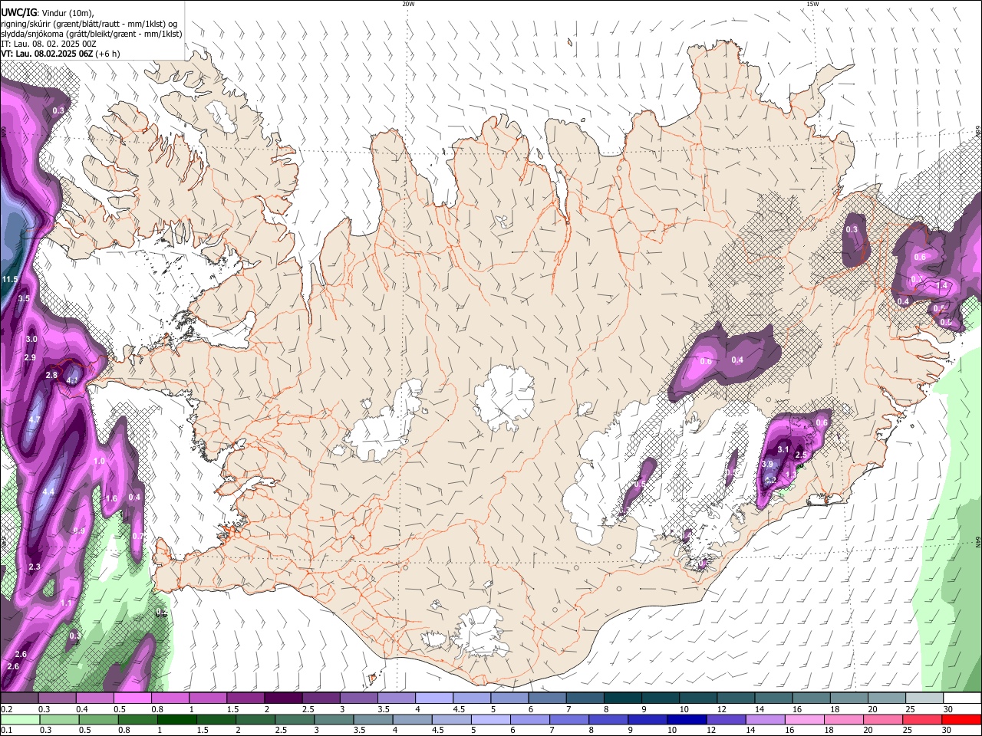Click the 3.9 precipitation value on the map
The image size is (982, 736).
pyautogui.click(x=767, y=464)
